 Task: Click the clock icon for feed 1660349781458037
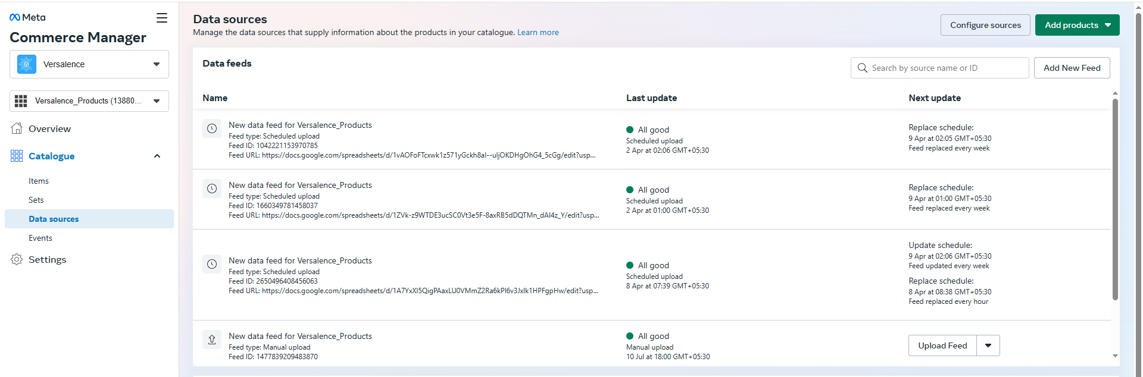(212, 188)
